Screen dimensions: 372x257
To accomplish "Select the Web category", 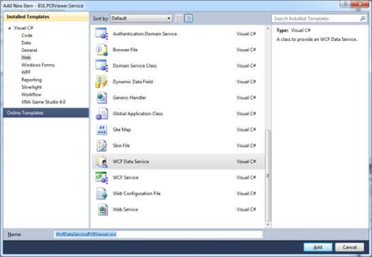I will click(26, 57).
